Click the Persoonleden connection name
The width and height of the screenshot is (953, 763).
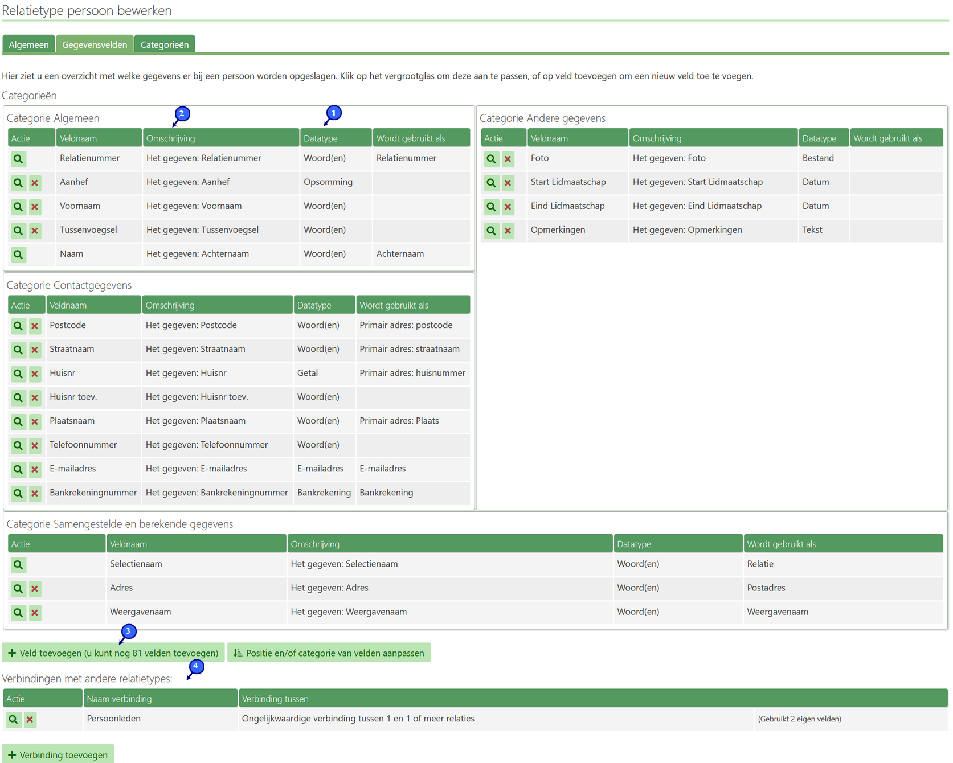(114, 719)
